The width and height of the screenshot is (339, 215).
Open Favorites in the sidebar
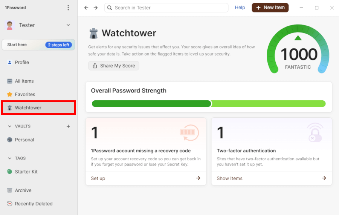pyautogui.click(x=39, y=94)
